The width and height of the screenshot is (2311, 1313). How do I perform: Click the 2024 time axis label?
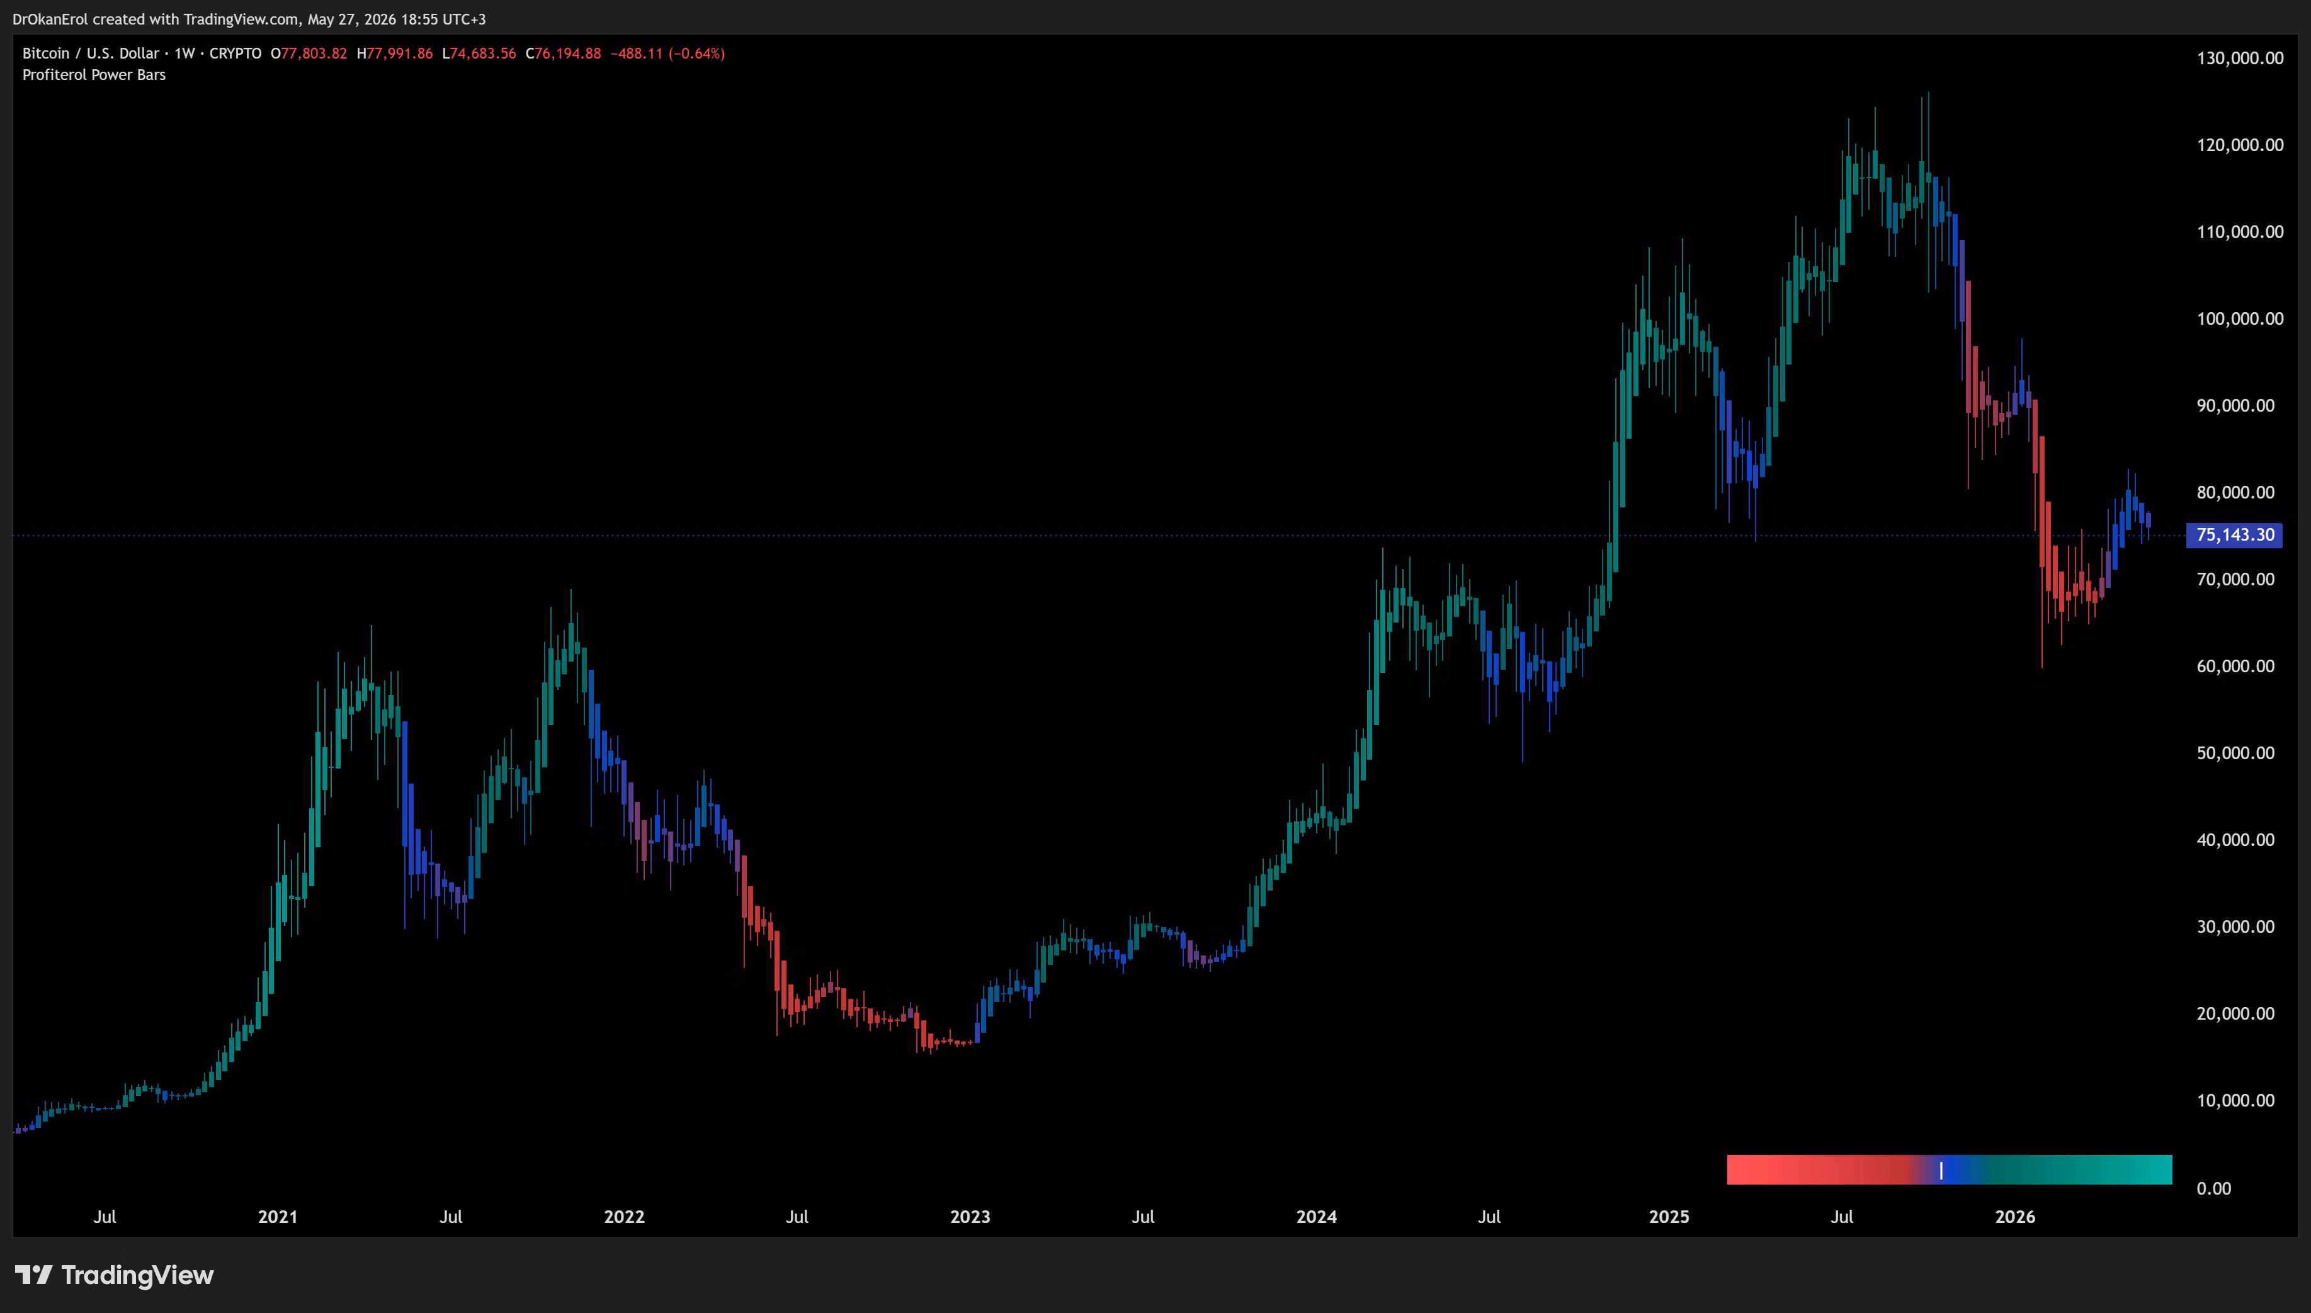click(x=1316, y=1217)
